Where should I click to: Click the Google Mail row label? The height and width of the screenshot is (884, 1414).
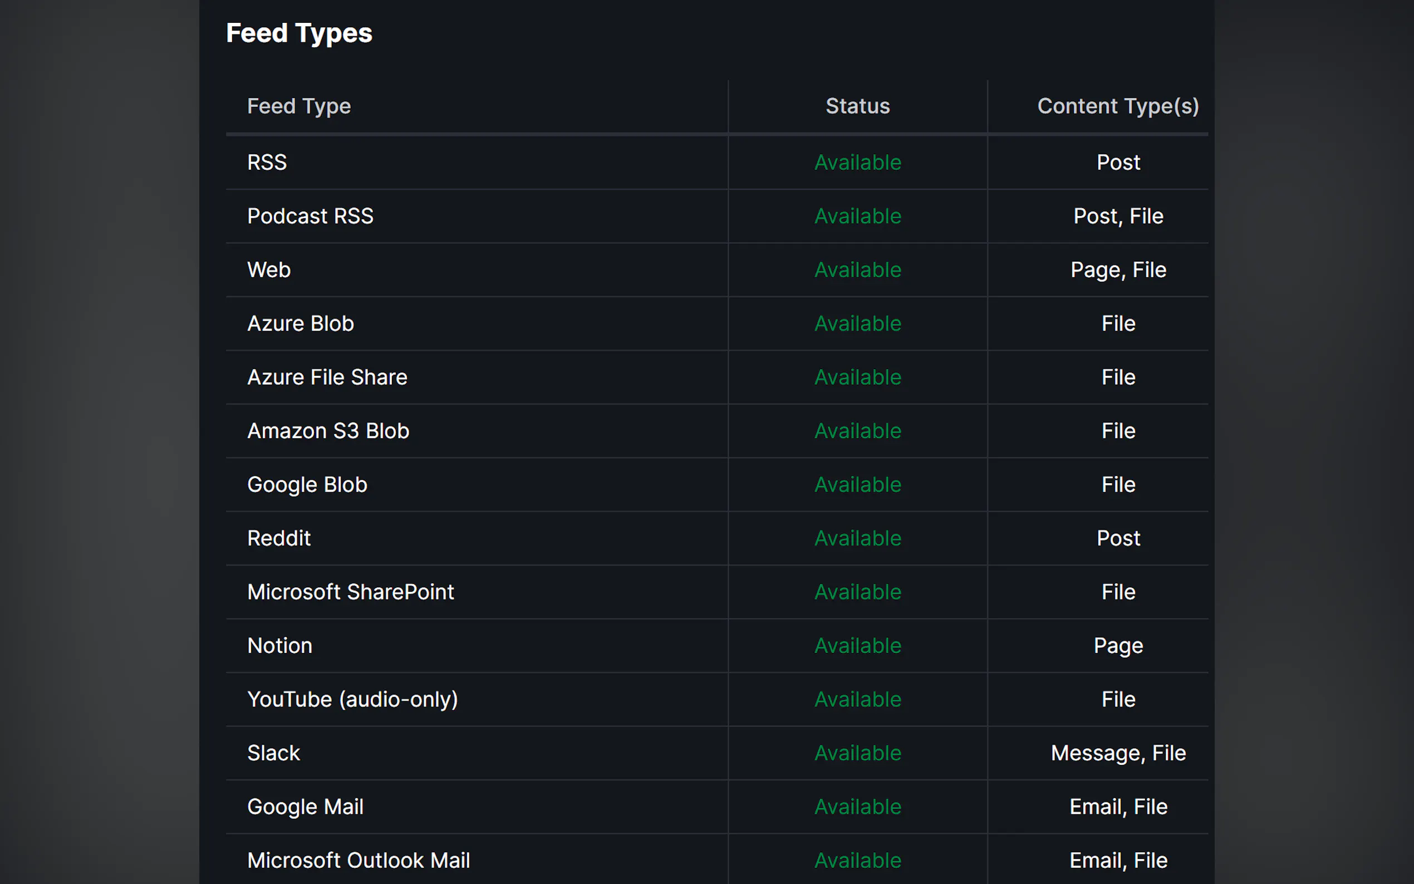pos(305,807)
